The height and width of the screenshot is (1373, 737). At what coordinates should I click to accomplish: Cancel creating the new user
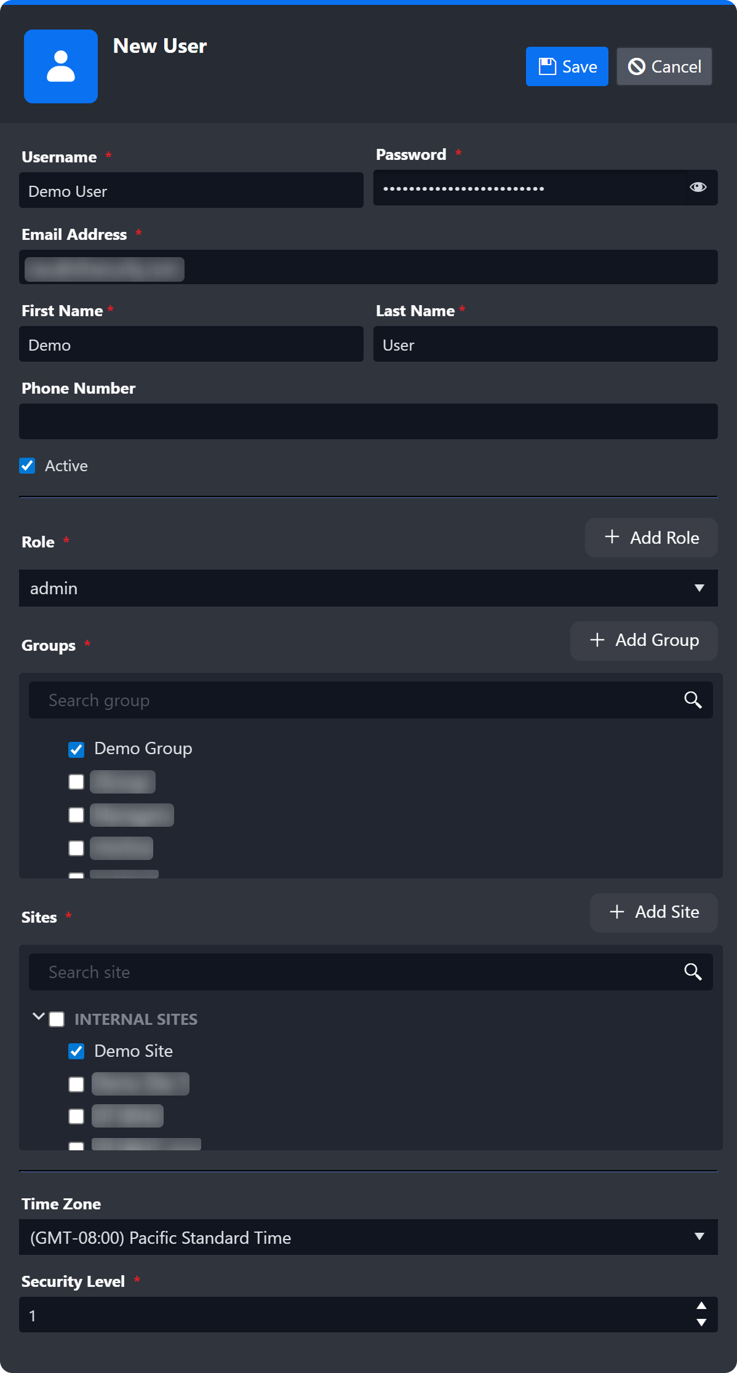click(x=664, y=66)
